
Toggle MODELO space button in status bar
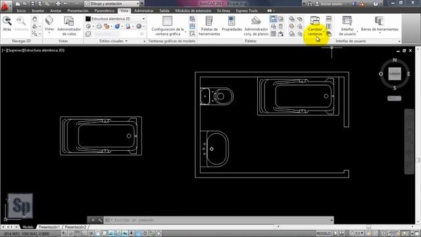click(x=323, y=233)
